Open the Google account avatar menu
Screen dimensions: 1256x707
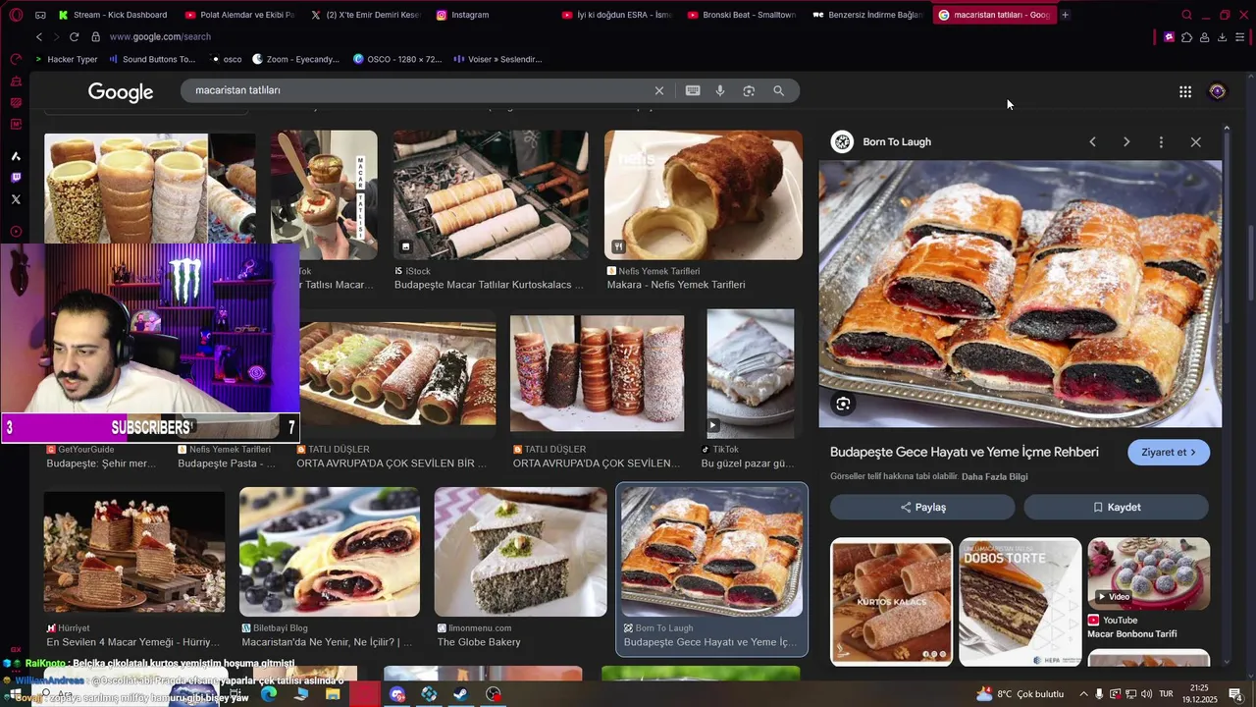[x=1218, y=91]
